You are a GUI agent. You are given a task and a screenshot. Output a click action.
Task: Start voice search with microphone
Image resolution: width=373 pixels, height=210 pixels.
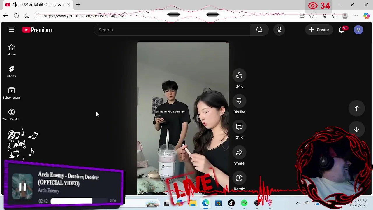tap(279, 30)
